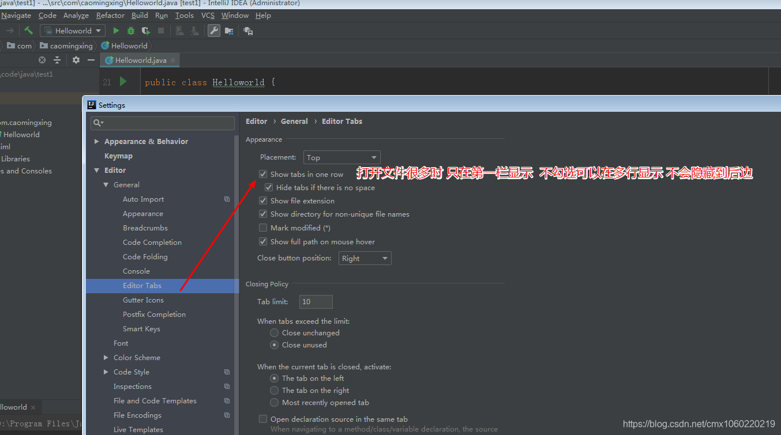Open settings via the wrench toolbar icon
781x435 pixels.
click(214, 31)
